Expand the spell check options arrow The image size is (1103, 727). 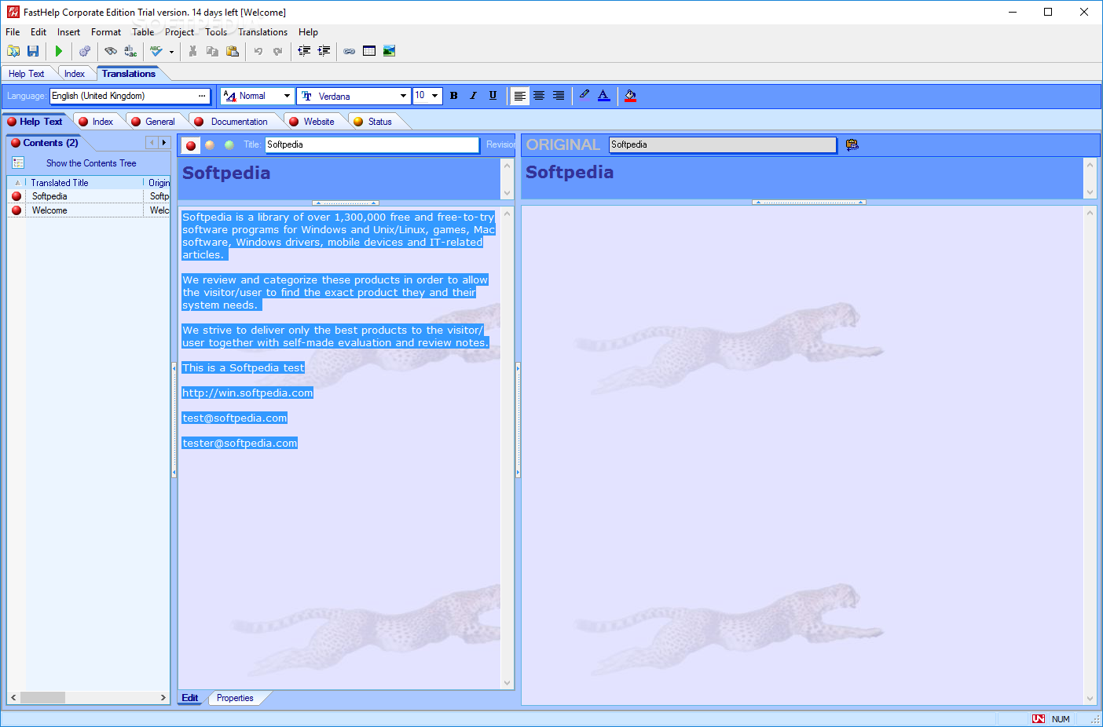click(171, 52)
